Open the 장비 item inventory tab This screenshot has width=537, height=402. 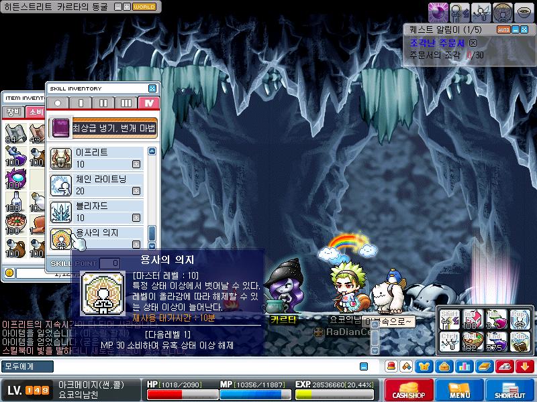pyautogui.click(x=13, y=112)
